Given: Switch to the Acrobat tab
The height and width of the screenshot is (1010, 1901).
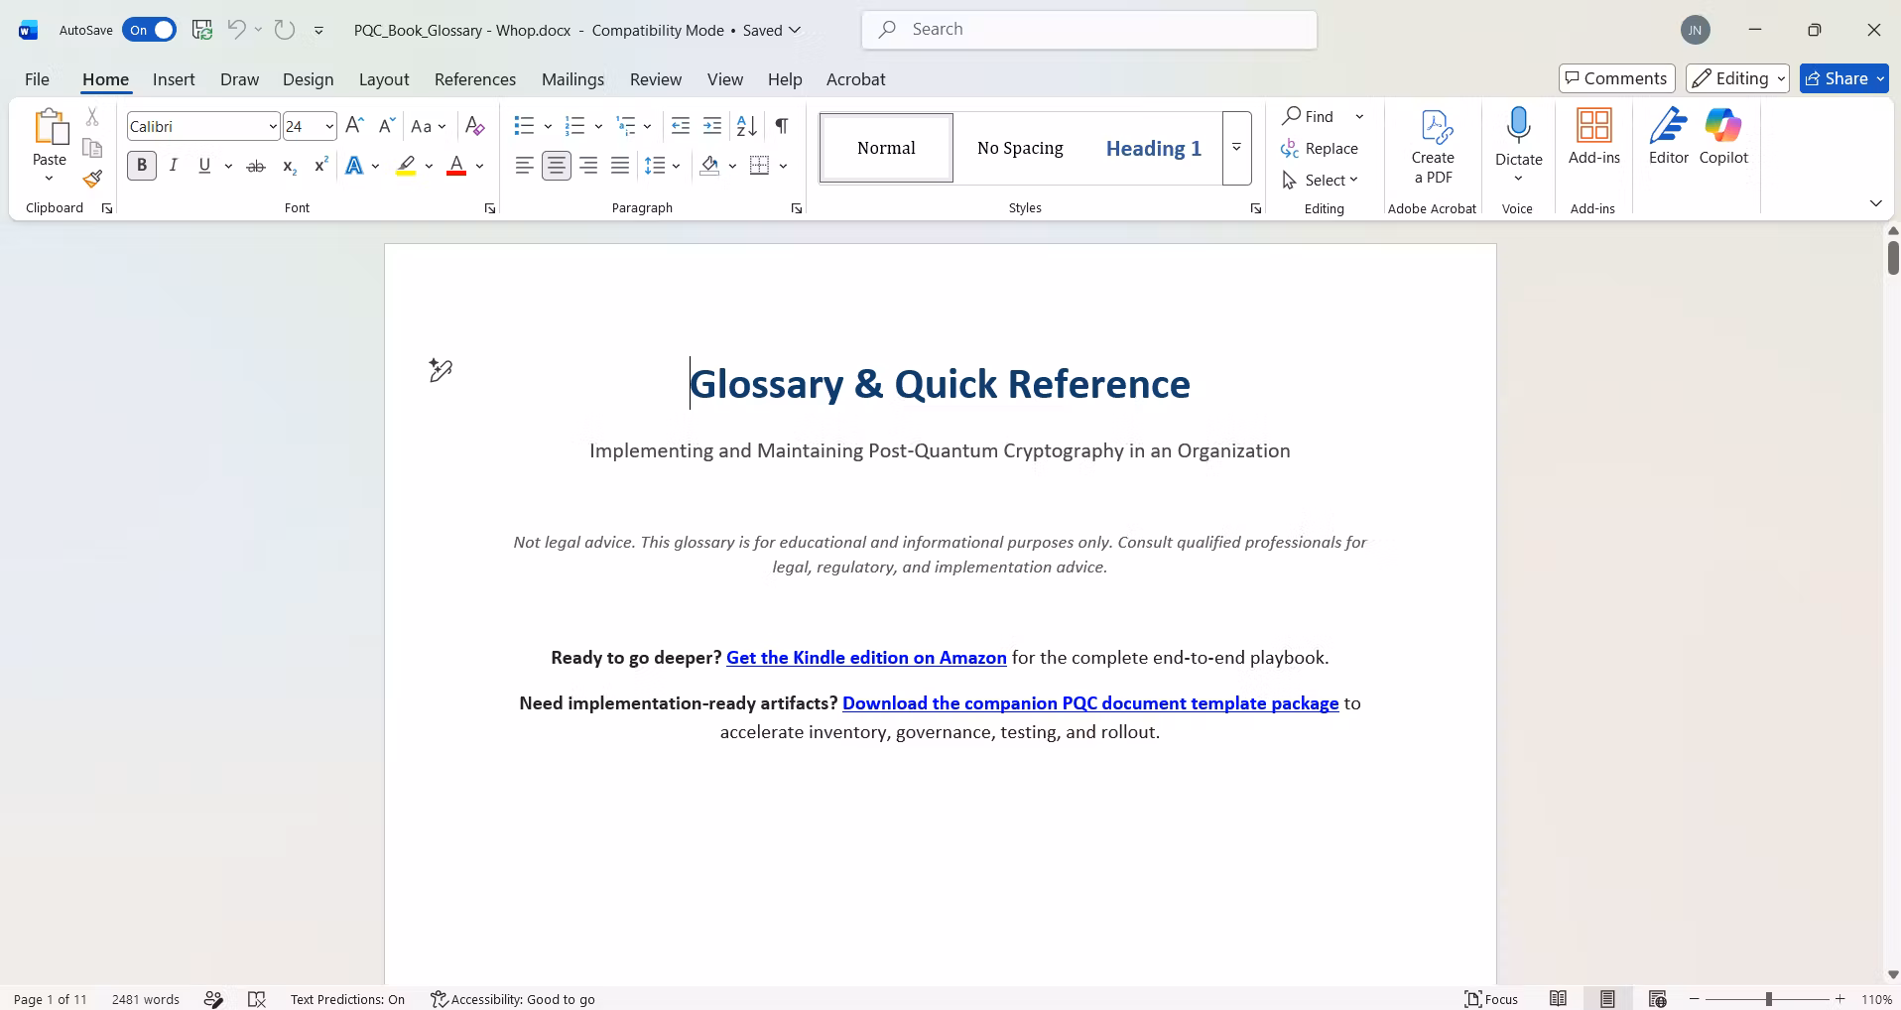Looking at the screenshot, I should 856,79.
